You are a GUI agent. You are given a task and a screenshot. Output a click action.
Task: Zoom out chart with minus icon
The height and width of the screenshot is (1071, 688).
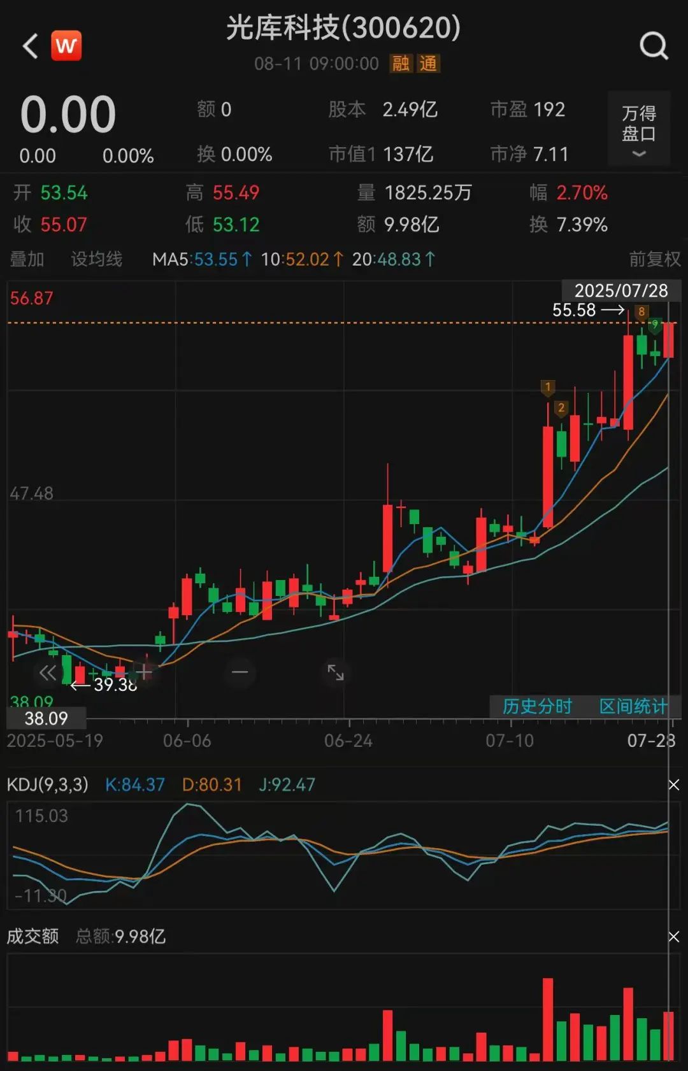[240, 672]
